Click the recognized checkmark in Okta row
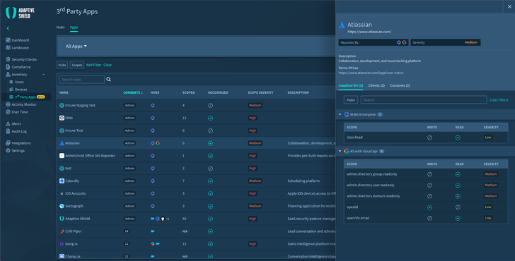This screenshot has width=515, height=261. tap(211, 118)
